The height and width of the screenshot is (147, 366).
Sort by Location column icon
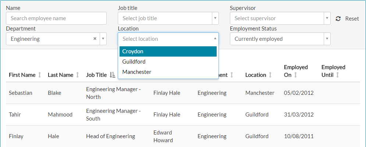click(270, 75)
